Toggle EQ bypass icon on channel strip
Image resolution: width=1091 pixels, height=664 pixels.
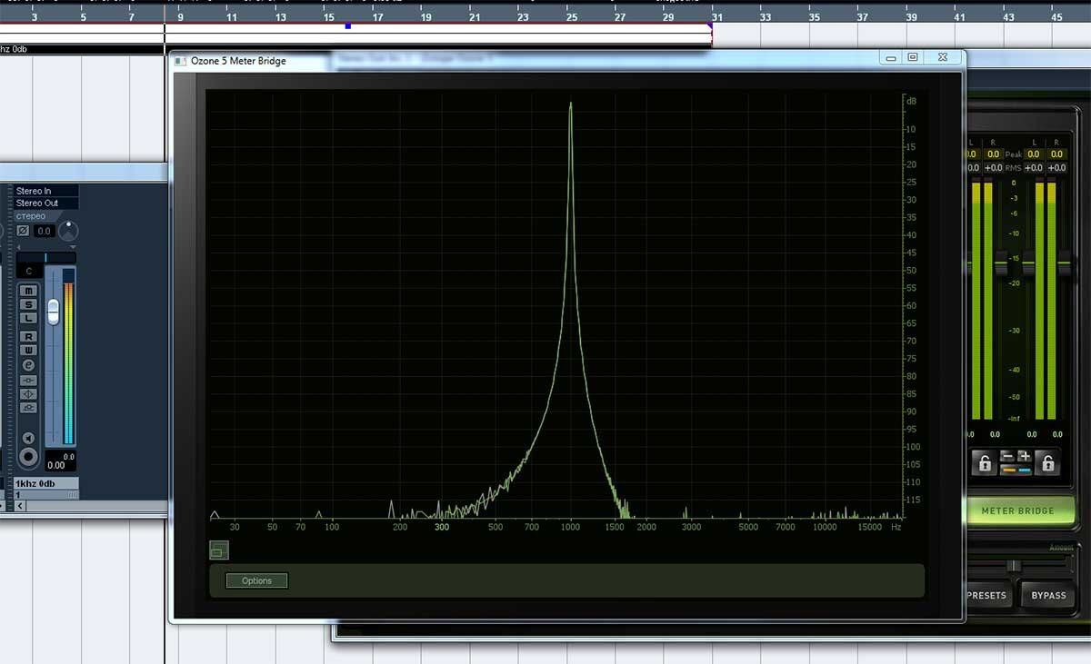coord(29,394)
